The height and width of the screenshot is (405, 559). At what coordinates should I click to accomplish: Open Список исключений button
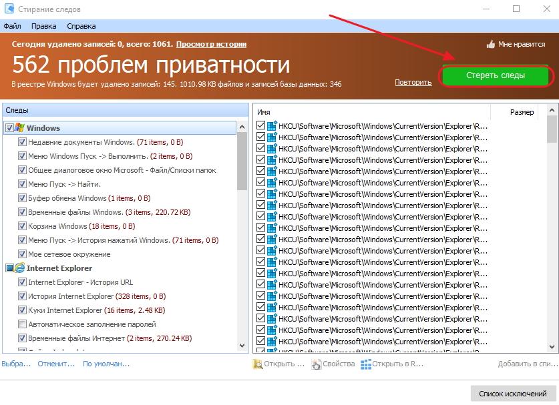[x=512, y=394]
